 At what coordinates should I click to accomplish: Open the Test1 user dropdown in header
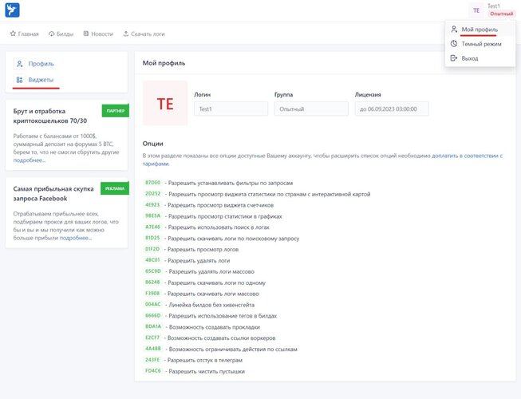tap(493, 6)
